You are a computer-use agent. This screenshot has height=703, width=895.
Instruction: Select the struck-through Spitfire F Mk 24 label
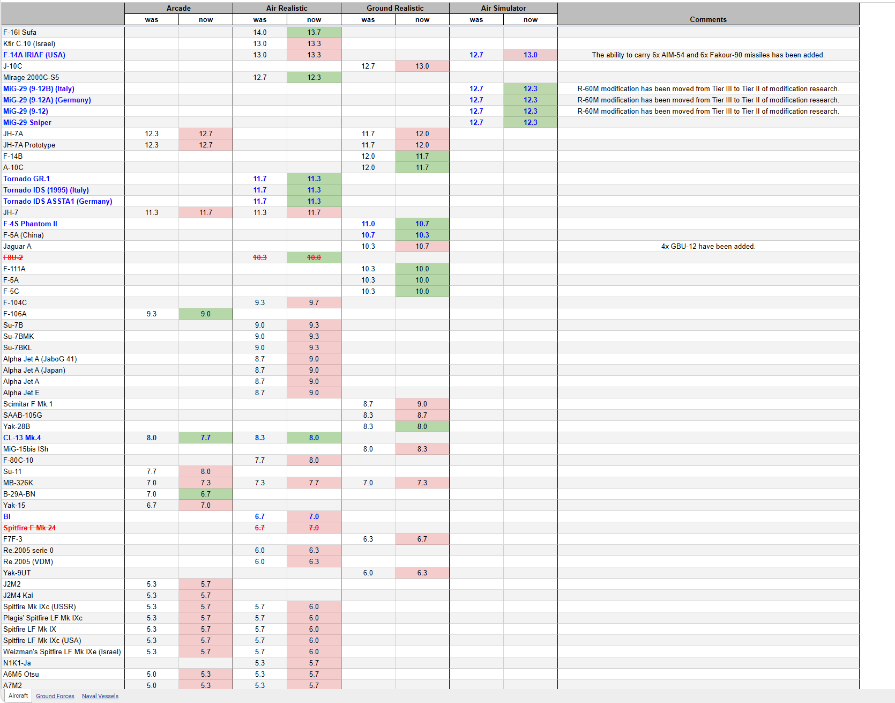tap(29, 528)
